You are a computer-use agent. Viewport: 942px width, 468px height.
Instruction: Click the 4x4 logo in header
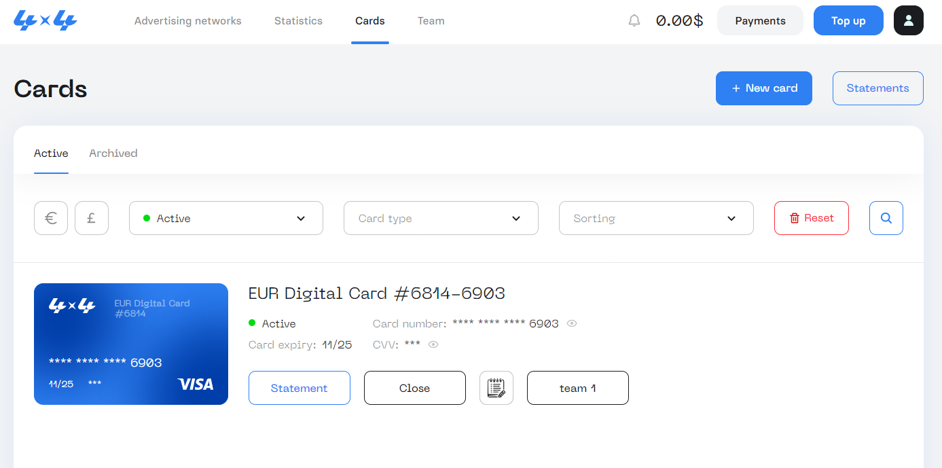coord(46,21)
